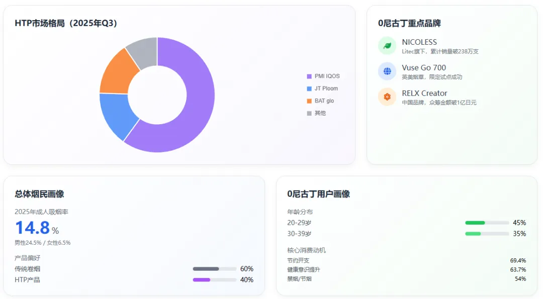Click the 男性24.5% / 女性6.5% line

point(43,243)
